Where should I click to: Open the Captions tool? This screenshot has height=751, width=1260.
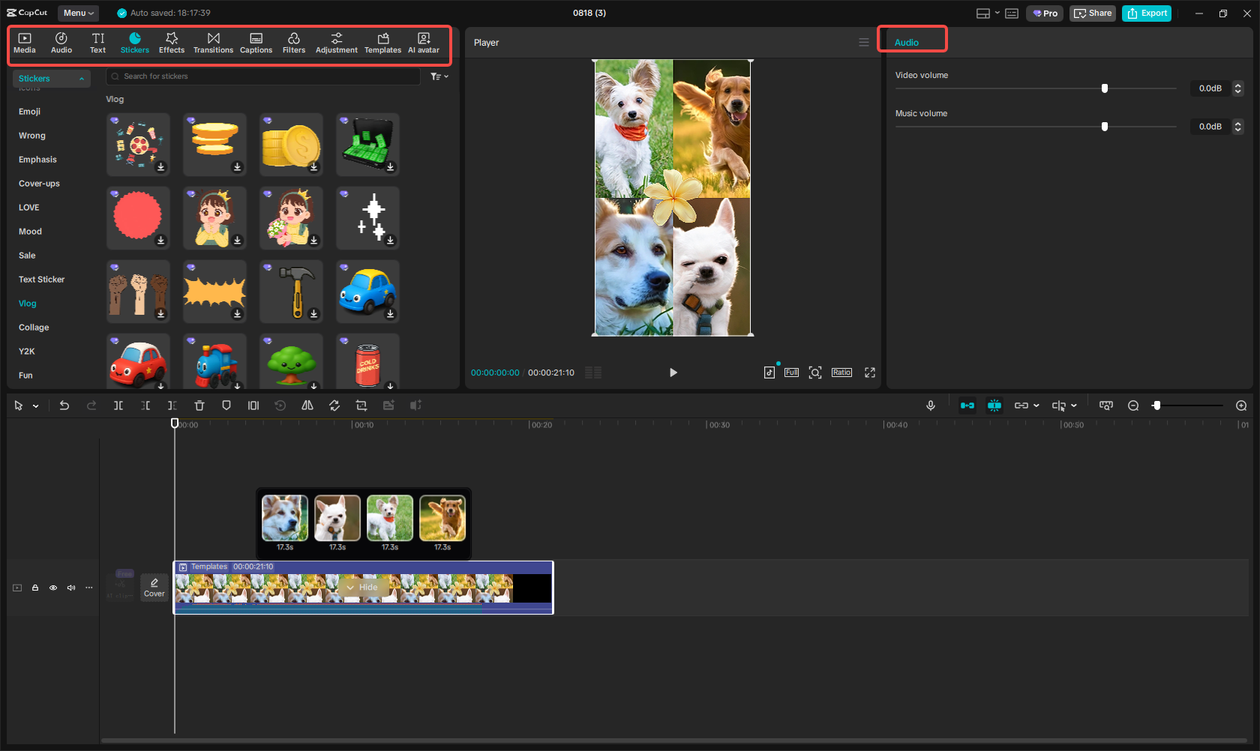pos(256,41)
